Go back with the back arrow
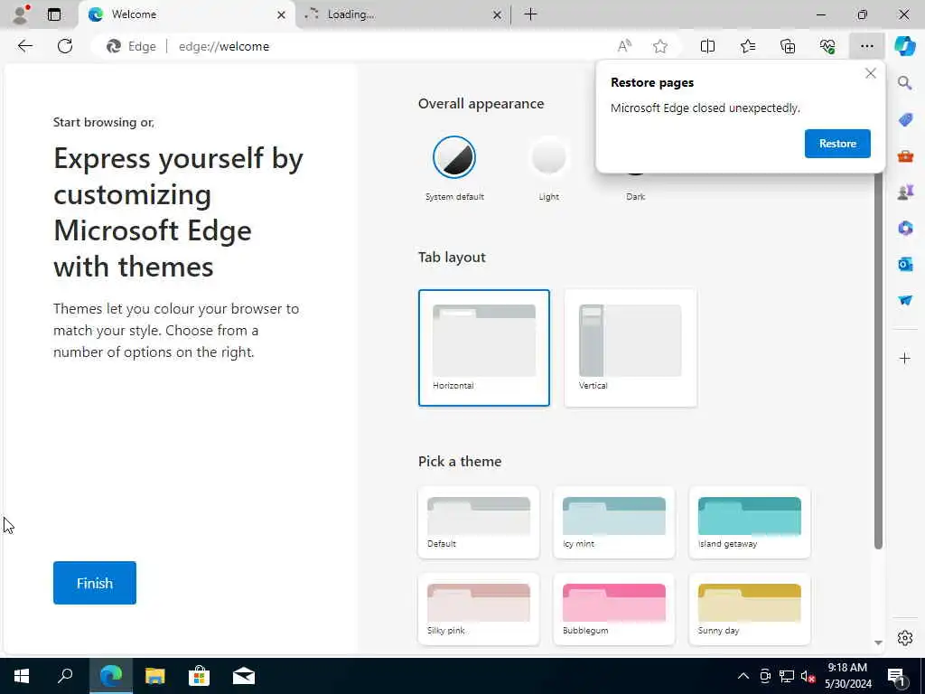Viewport: 925px width, 694px height. 24,46
